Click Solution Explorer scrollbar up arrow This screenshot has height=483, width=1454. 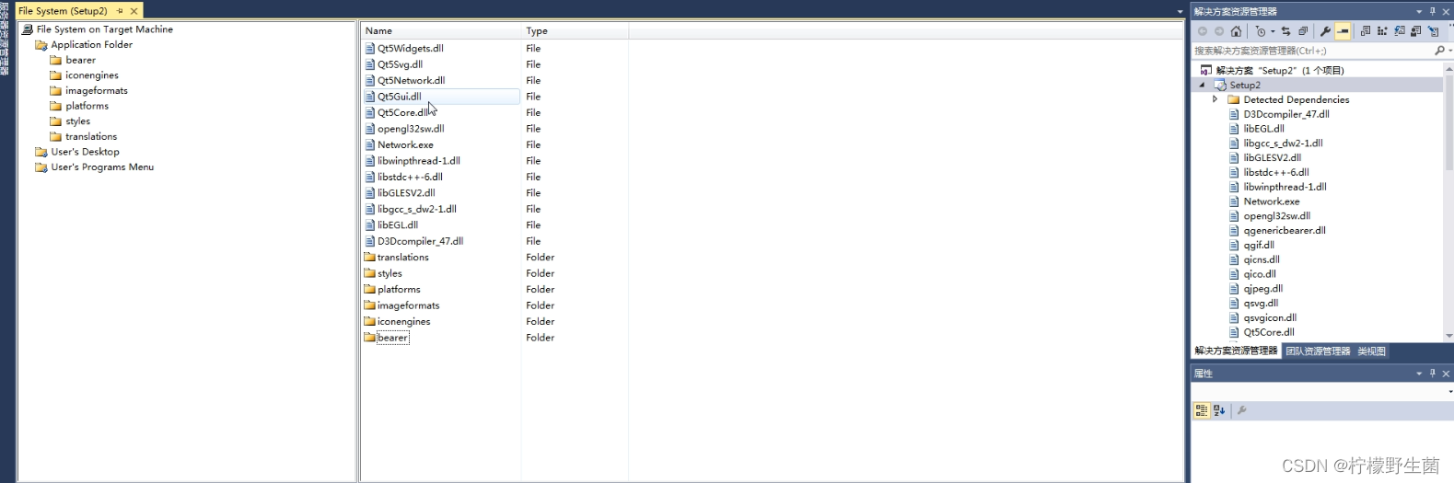coord(1449,68)
